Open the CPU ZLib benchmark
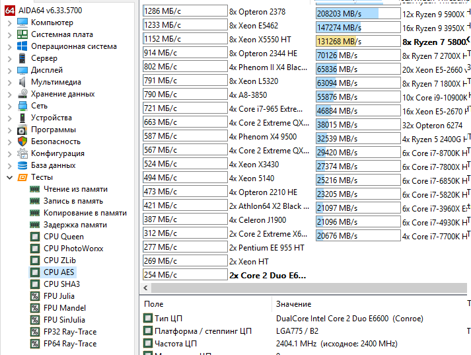Image resolution: width=471 pixels, height=355 pixels. point(59,260)
